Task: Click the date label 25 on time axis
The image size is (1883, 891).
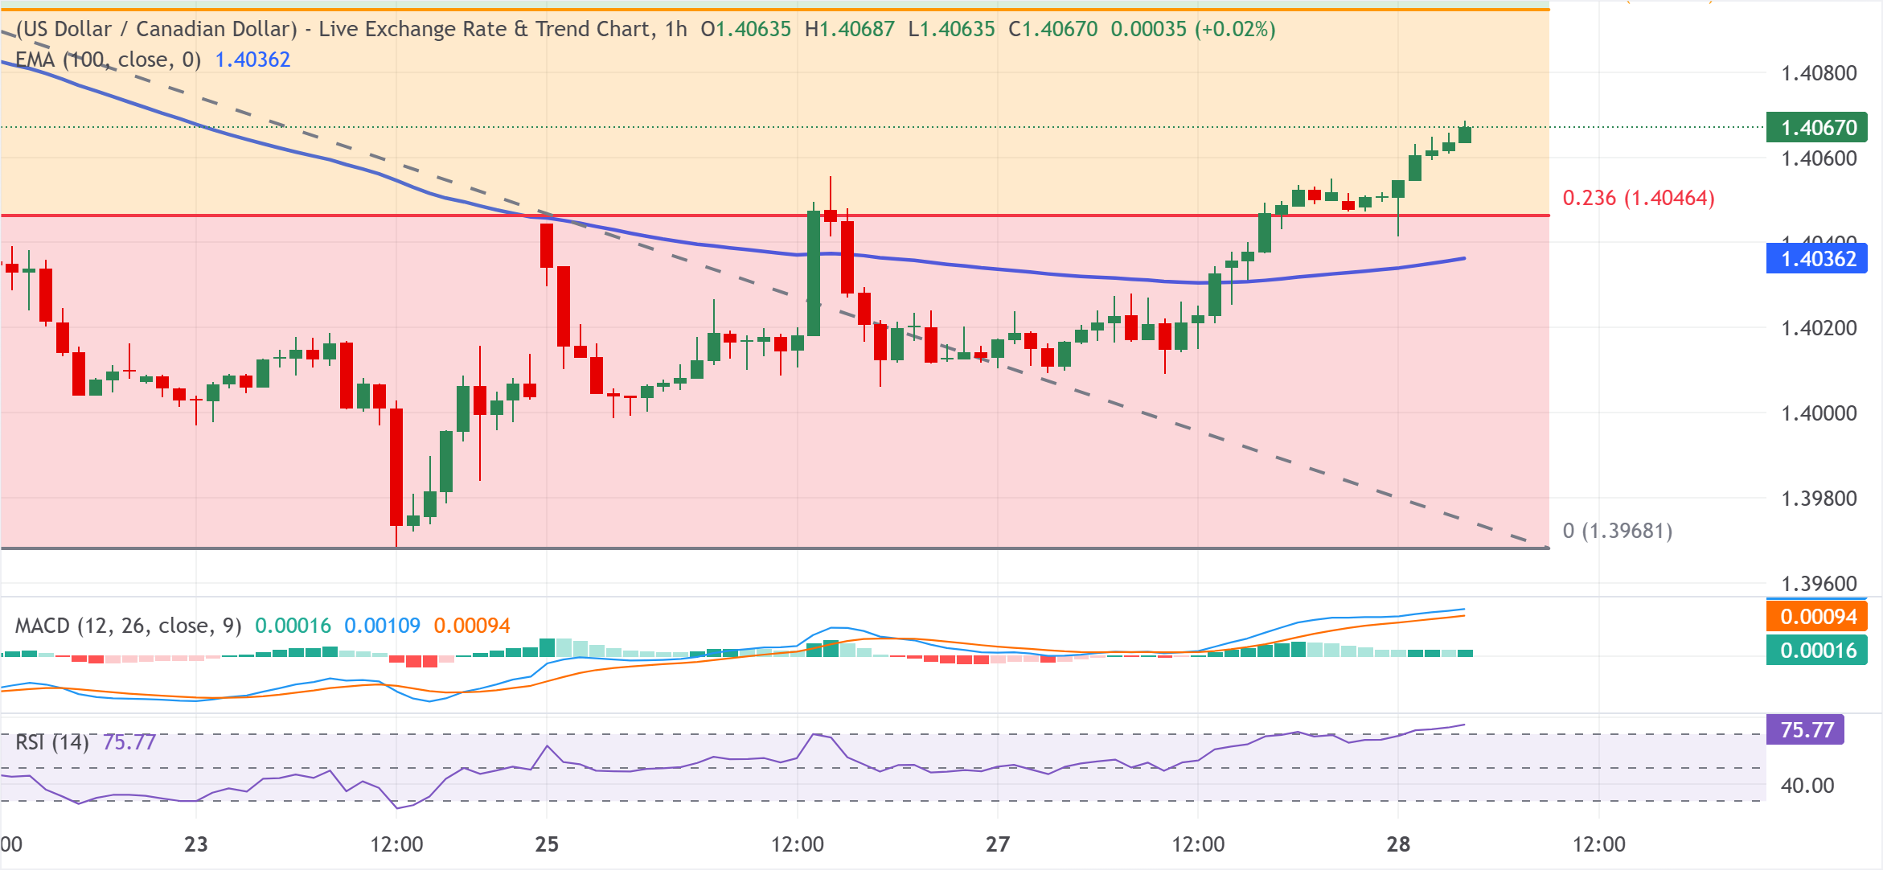Action: pyautogui.click(x=547, y=844)
